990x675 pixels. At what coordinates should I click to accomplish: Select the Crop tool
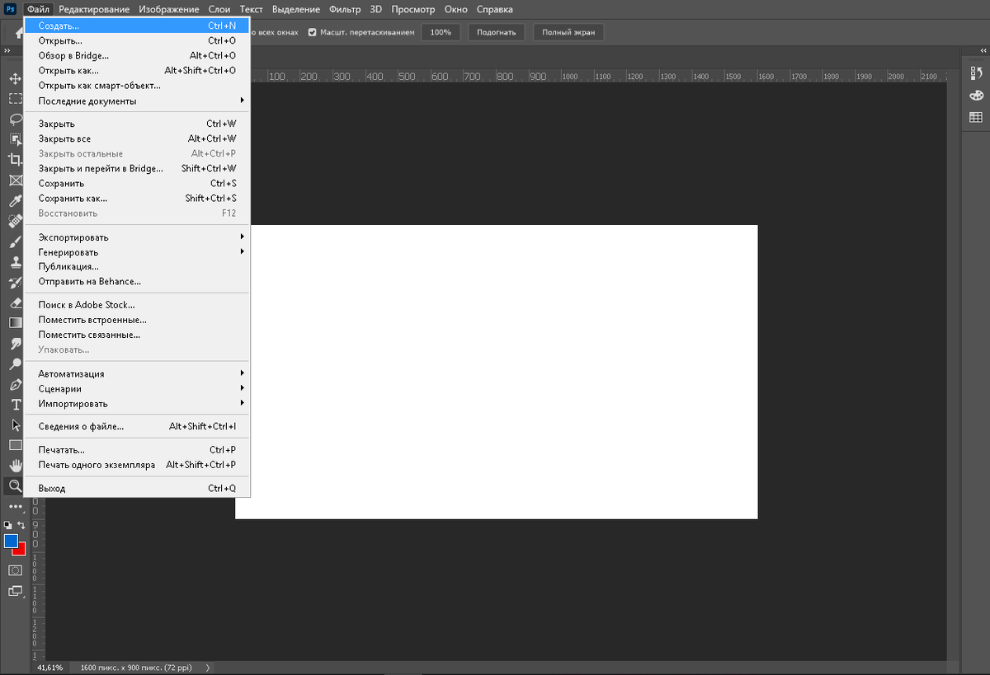[15, 160]
